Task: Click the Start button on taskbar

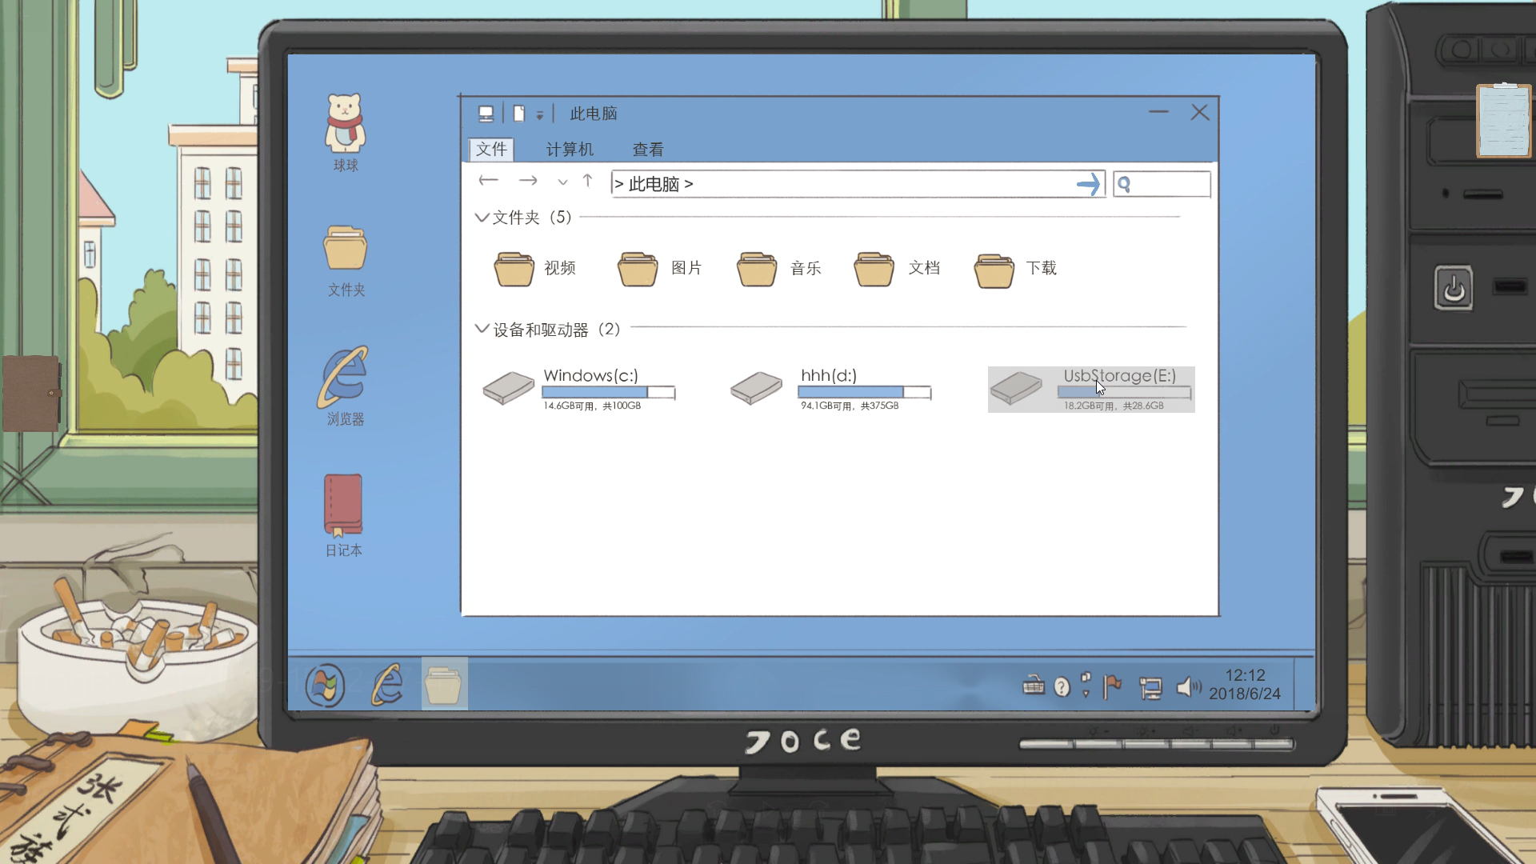Action: (x=325, y=686)
